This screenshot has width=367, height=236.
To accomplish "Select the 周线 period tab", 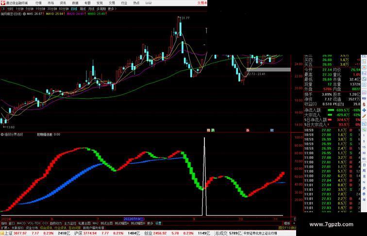I will tap(83, 9).
